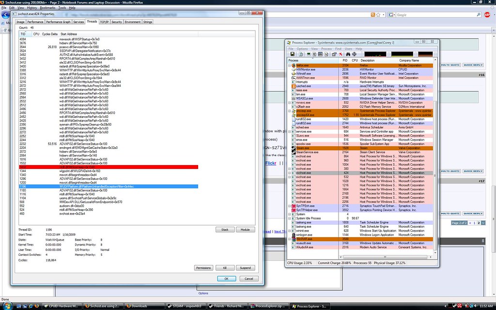The image size is (496, 310).
Task: Click the Steam.exe process icon
Action: 294,148
